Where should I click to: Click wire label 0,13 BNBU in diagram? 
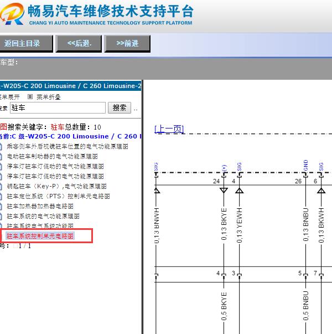click(x=305, y=225)
